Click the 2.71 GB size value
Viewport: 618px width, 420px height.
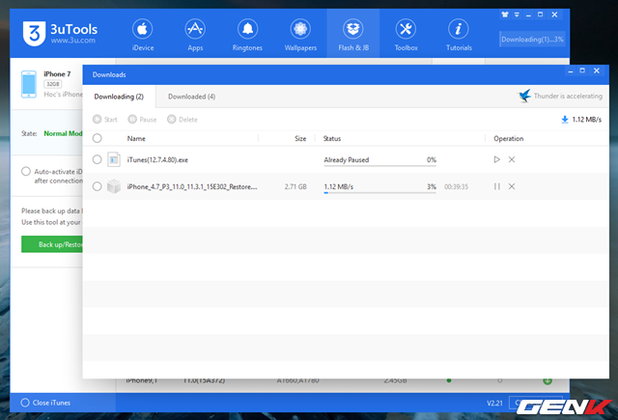295,186
